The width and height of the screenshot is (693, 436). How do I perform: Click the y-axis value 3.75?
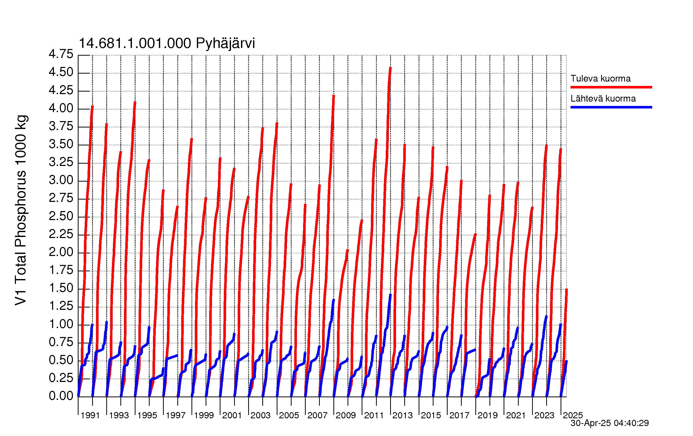point(61,126)
